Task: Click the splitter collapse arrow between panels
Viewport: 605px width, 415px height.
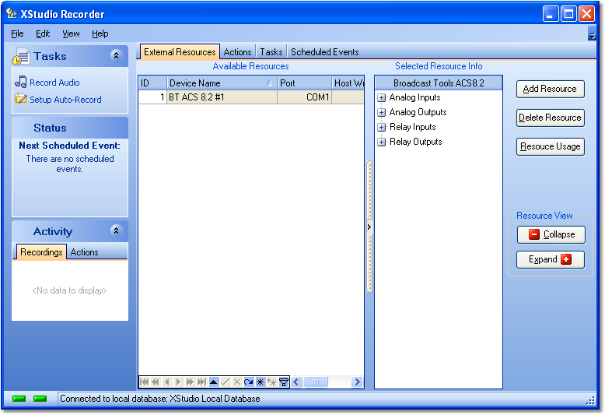Action: pos(369,227)
